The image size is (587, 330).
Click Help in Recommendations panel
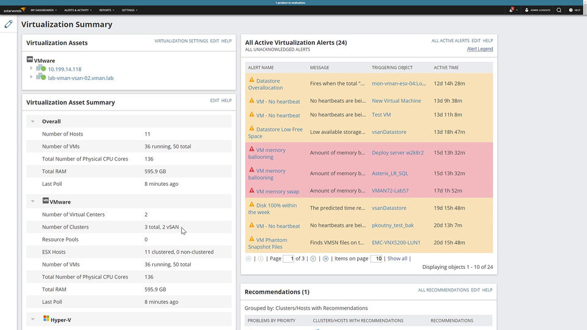click(x=487, y=290)
